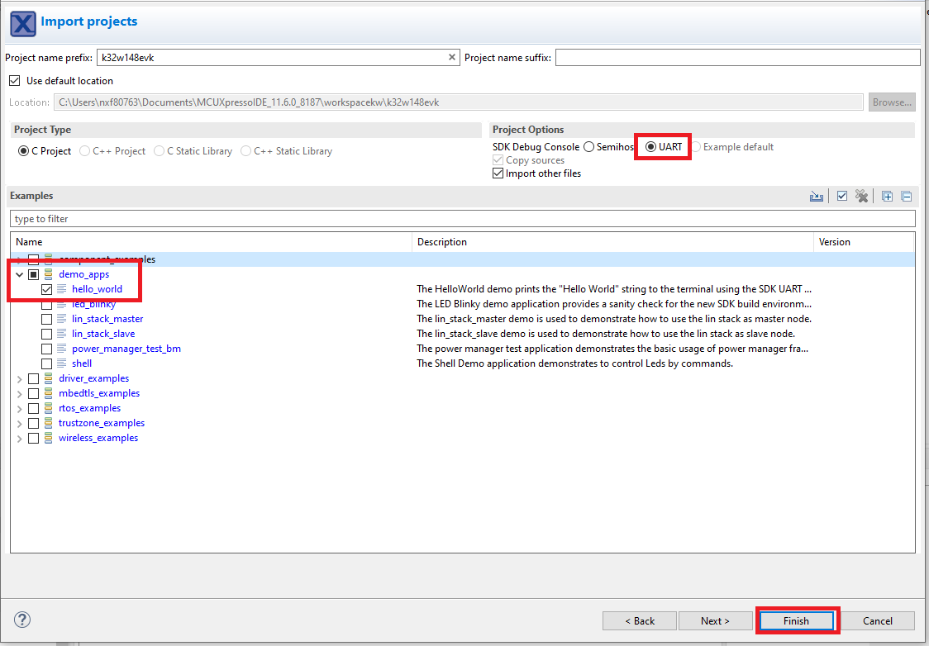
Task: Click the collapse all tree nodes icon
Action: [906, 197]
